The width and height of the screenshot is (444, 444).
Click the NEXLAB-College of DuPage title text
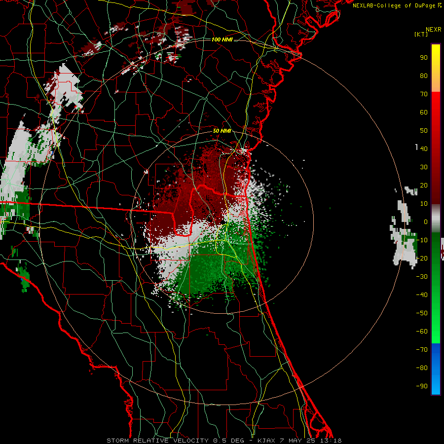(x=397, y=5)
